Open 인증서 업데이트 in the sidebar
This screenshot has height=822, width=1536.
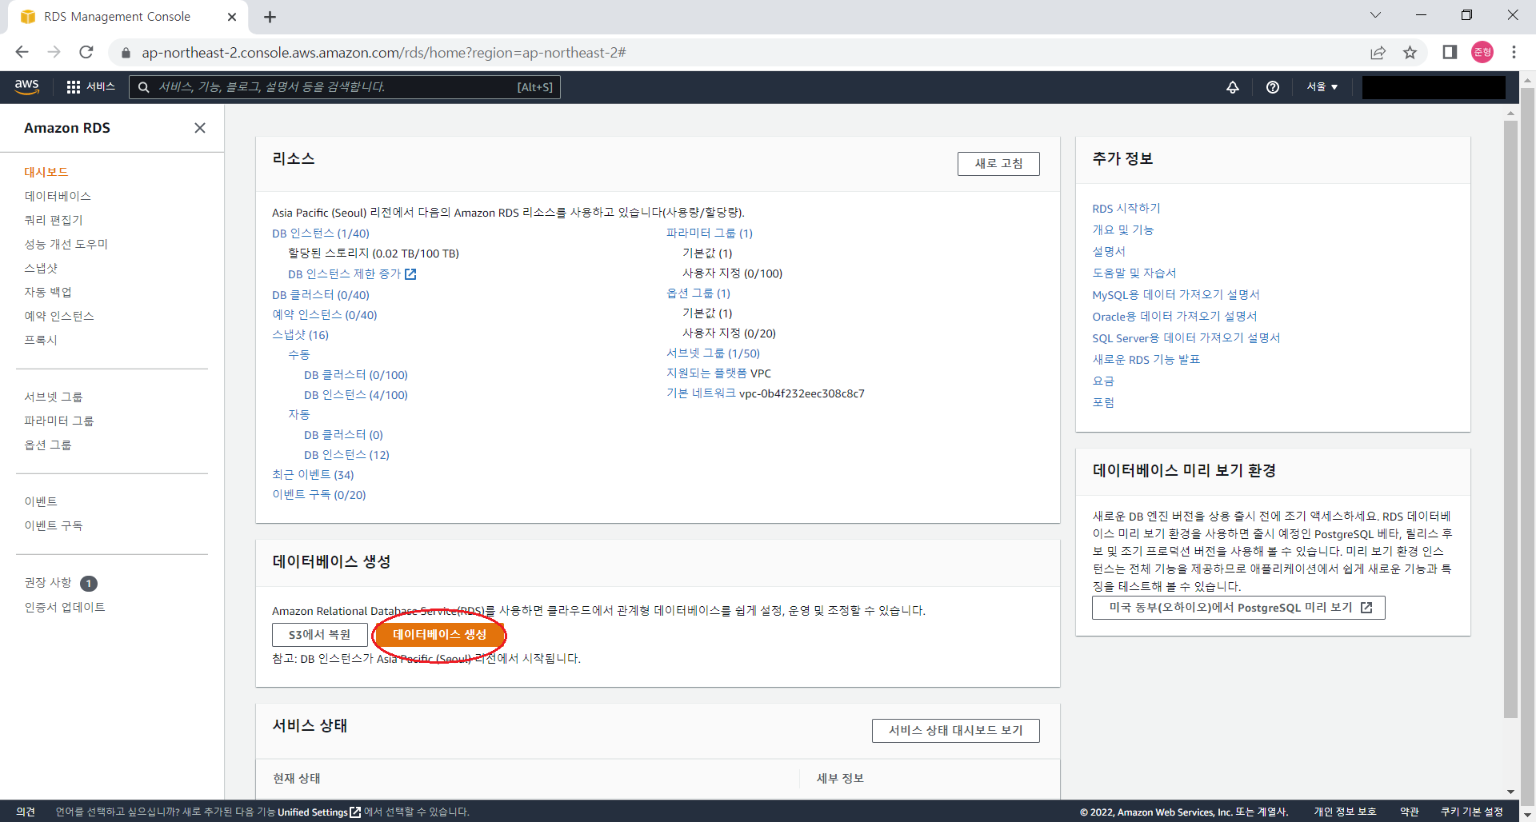coord(65,607)
